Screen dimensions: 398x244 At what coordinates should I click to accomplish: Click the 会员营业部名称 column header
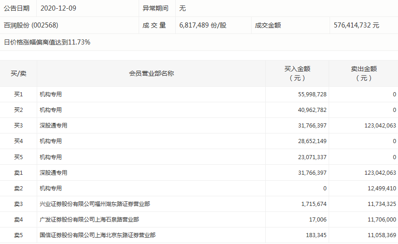151,73
